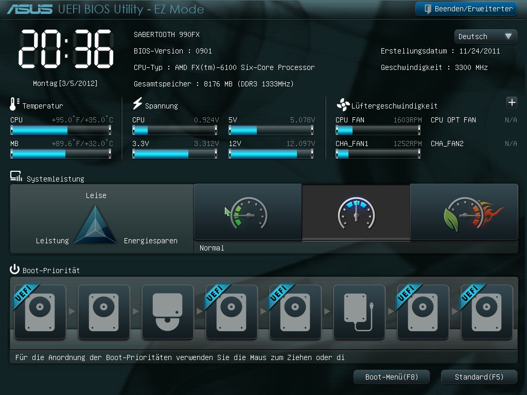Click the CHA_FAN1 speed bar

click(x=378, y=154)
